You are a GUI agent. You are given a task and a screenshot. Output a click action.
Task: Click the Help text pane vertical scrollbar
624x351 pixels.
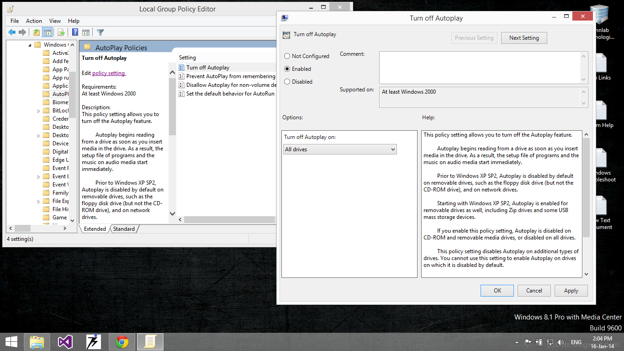(x=586, y=204)
